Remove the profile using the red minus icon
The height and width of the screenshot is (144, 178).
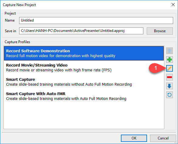(x=169, y=77)
